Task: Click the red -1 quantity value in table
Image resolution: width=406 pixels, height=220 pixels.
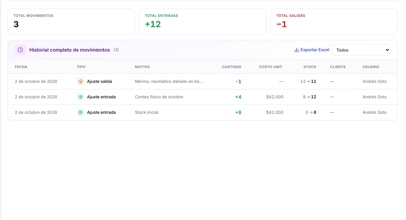Action: click(x=238, y=82)
